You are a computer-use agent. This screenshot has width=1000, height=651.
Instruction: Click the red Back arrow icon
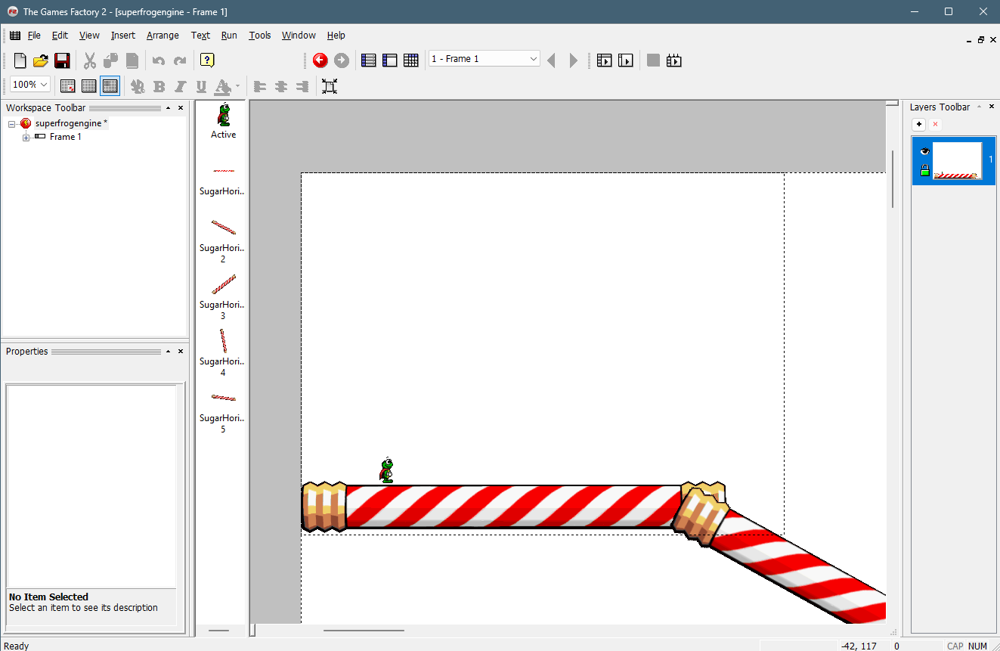point(320,60)
